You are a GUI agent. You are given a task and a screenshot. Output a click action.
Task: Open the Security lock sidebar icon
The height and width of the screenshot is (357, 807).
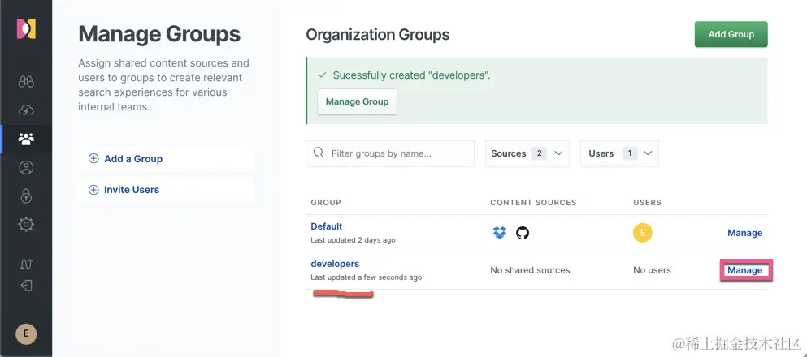[x=26, y=196]
